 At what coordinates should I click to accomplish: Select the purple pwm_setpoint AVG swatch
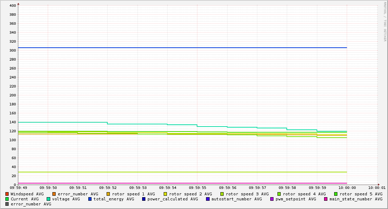click(272, 199)
